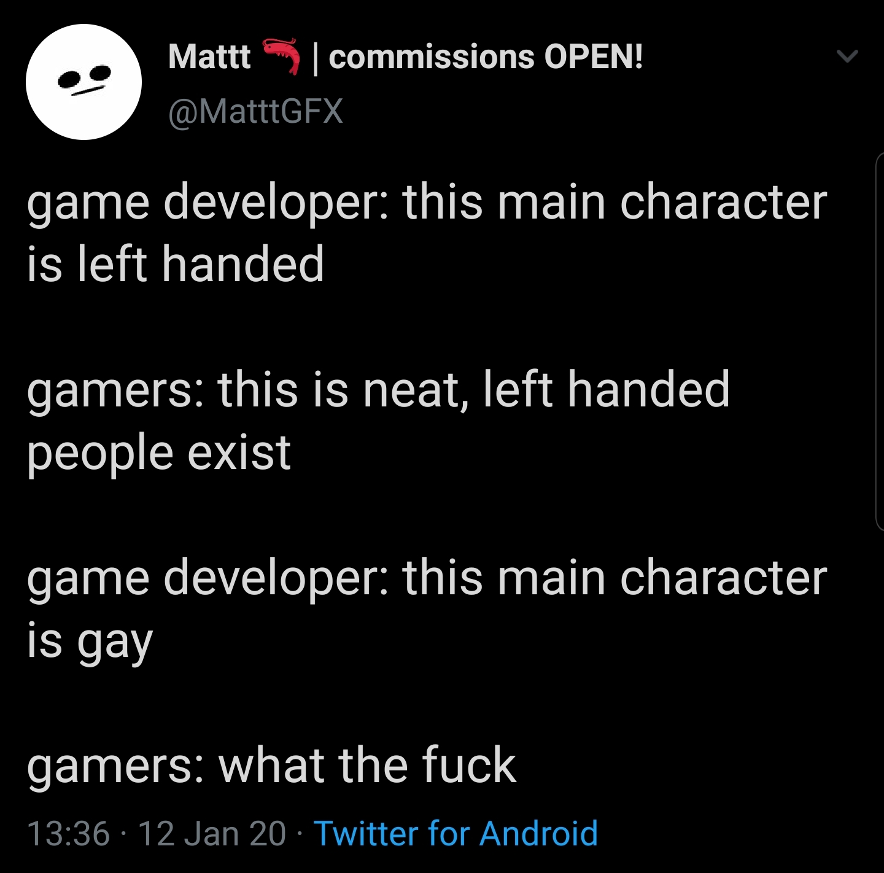Open the @MatttGFX handle profile
The width and height of the screenshot is (884, 873).
point(255,111)
